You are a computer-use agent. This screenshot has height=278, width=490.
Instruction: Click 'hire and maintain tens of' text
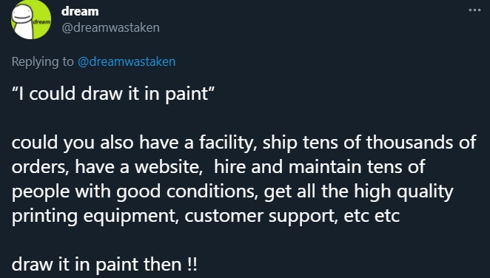[319, 166]
